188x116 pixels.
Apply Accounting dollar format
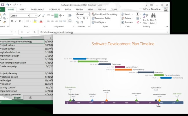pyautogui.click(x=78, y=18)
